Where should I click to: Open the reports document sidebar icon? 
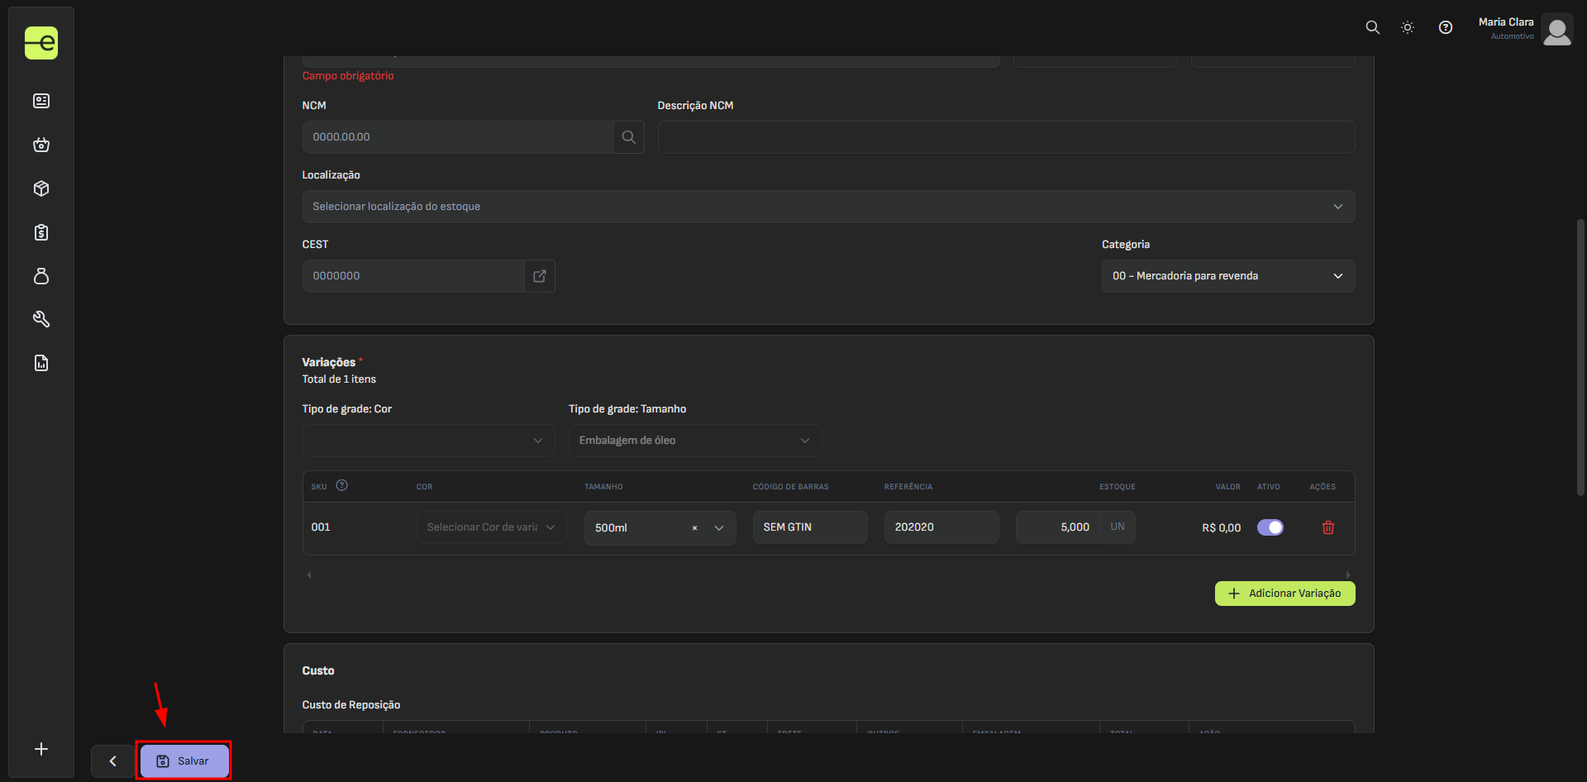(41, 363)
